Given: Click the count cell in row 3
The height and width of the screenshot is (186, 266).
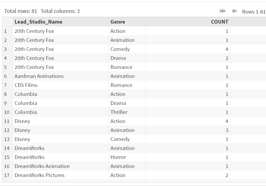Looking at the screenshot, I should point(227,49).
